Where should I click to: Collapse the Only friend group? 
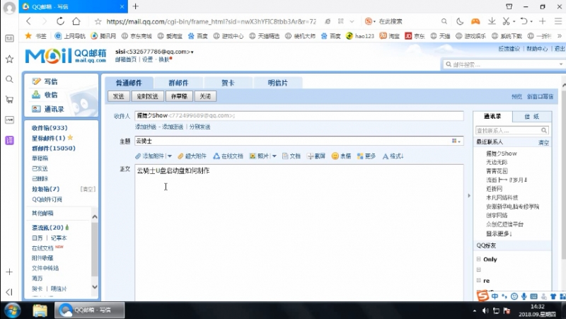[x=479, y=259]
